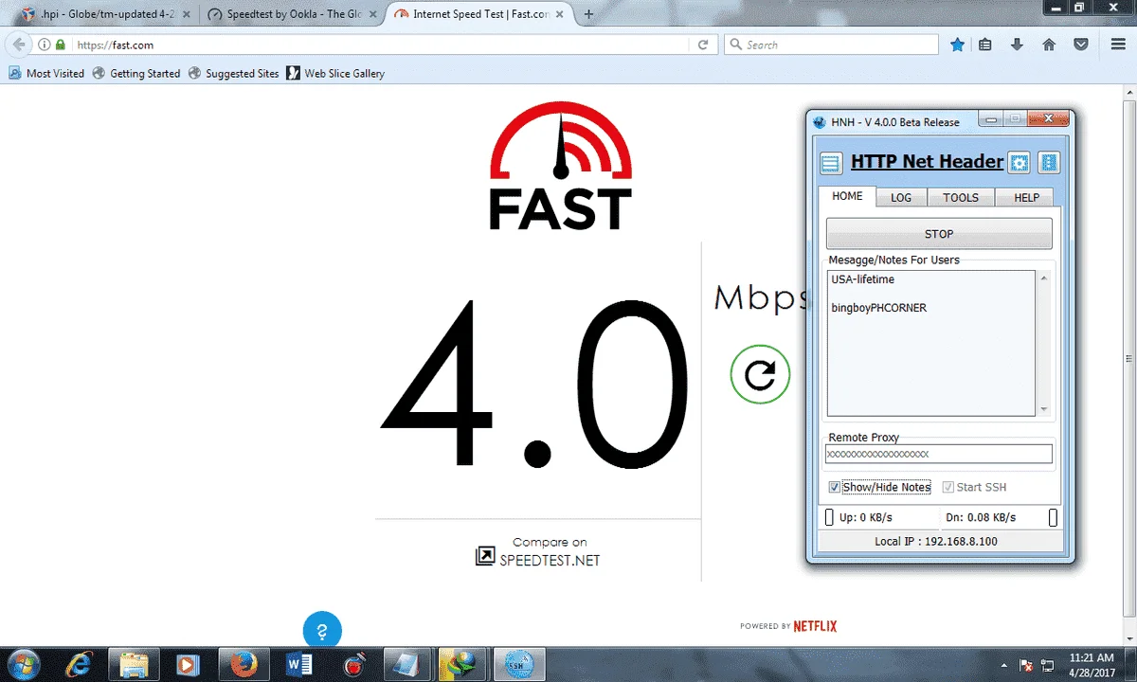
Task: Toggle Show/Hide Notes checkbox
Action: click(834, 487)
